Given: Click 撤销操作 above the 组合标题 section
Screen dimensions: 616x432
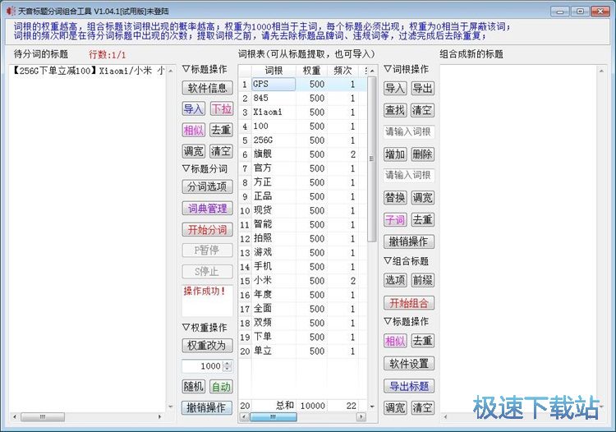Looking at the screenshot, I should [408, 241].
